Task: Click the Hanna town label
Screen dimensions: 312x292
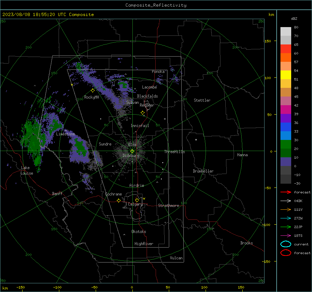Action: click(242, 155)
